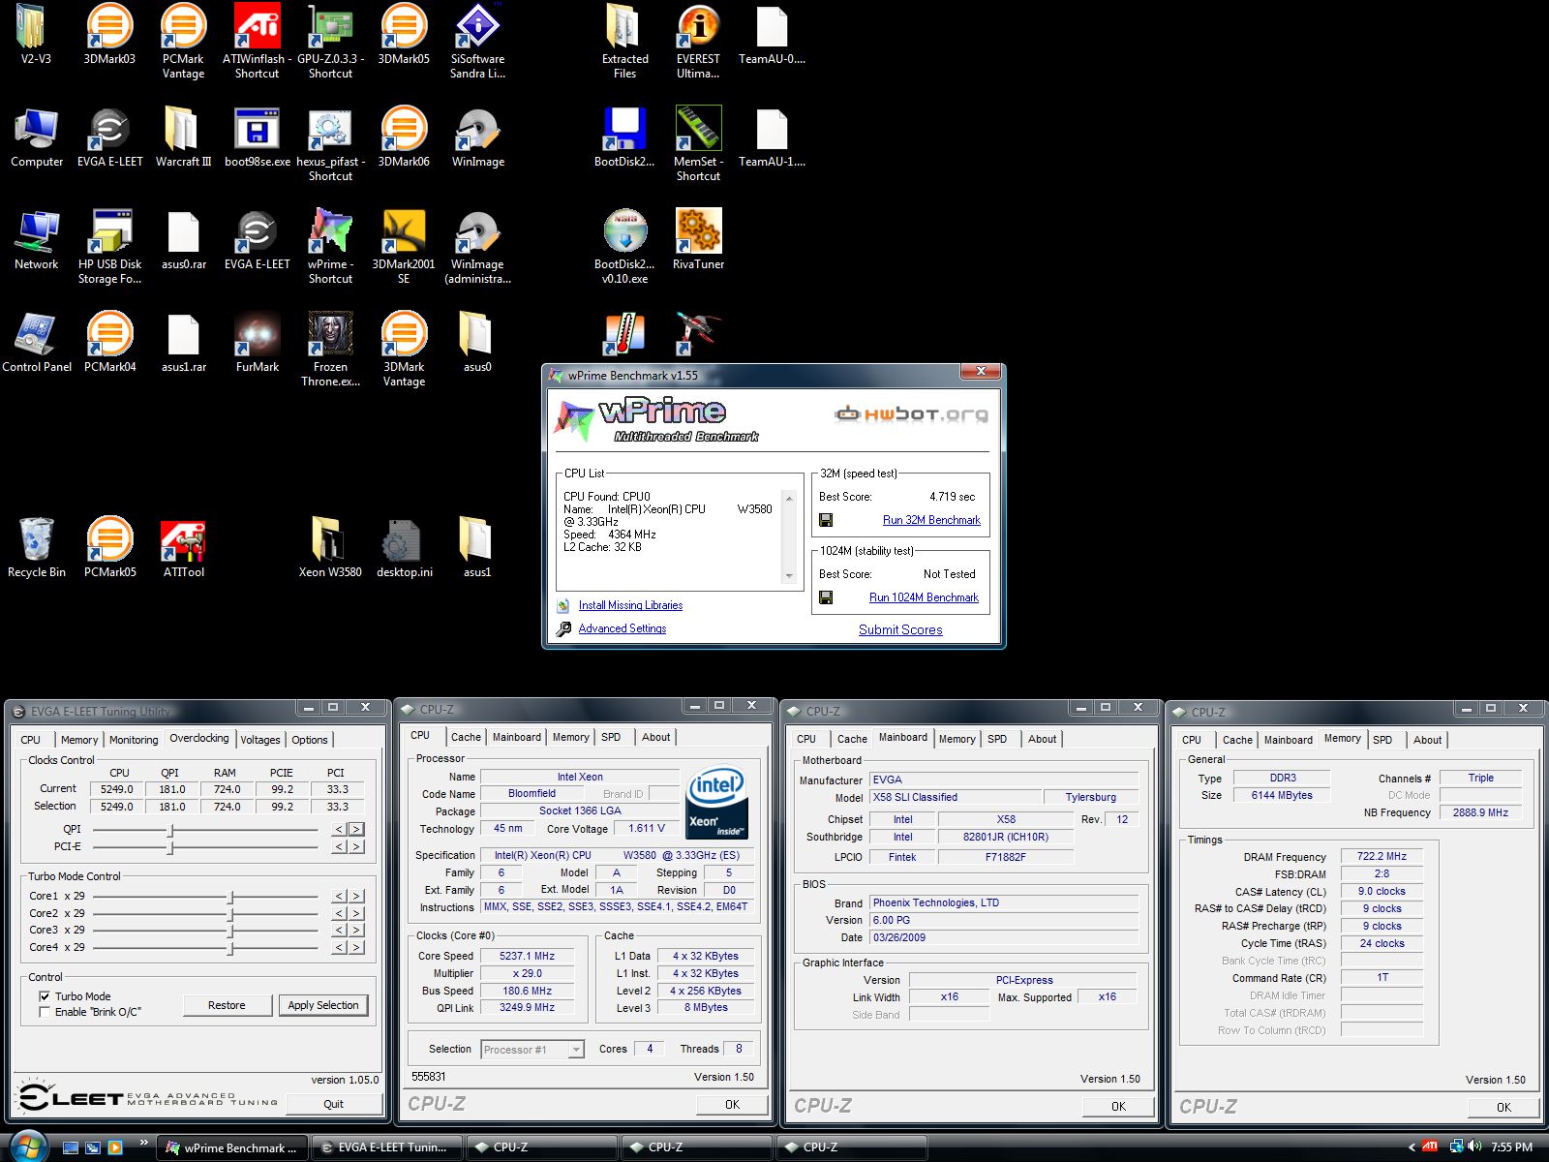Click Run 1024M Benchmark link

(924, 597)
